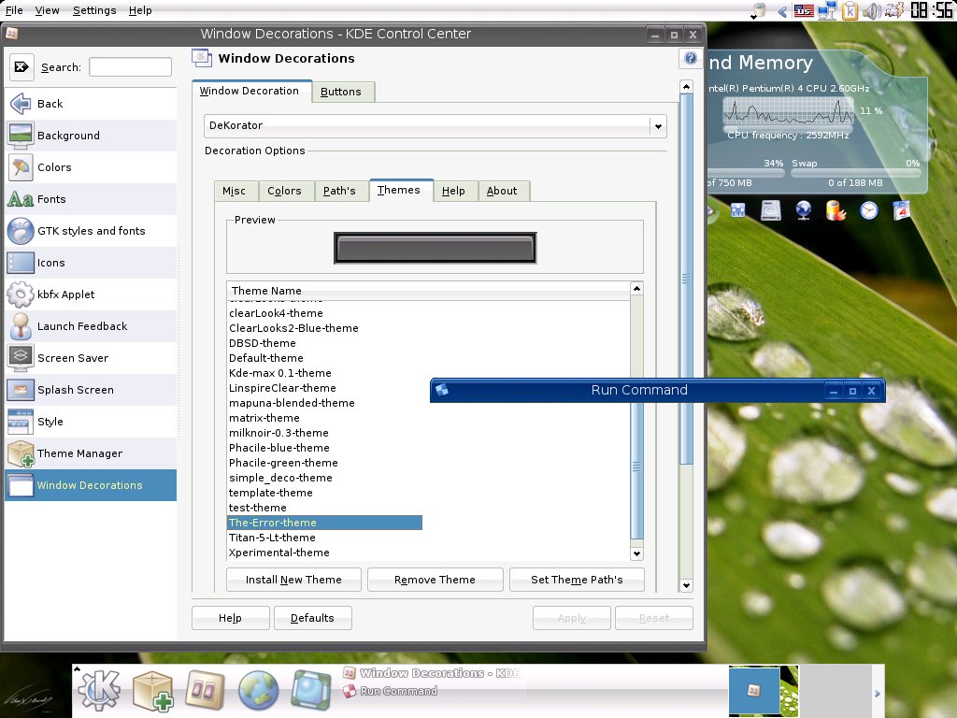Select Kde-max 0.1-theme in the list

point(280,373)
